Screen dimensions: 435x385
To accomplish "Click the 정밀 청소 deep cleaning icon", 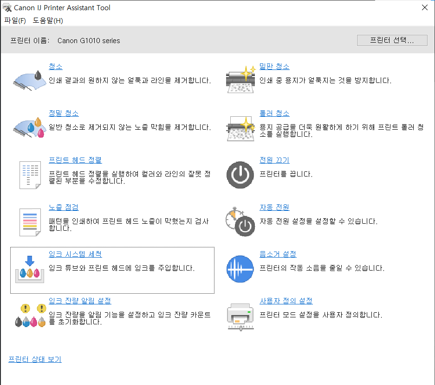I will 30,127.
